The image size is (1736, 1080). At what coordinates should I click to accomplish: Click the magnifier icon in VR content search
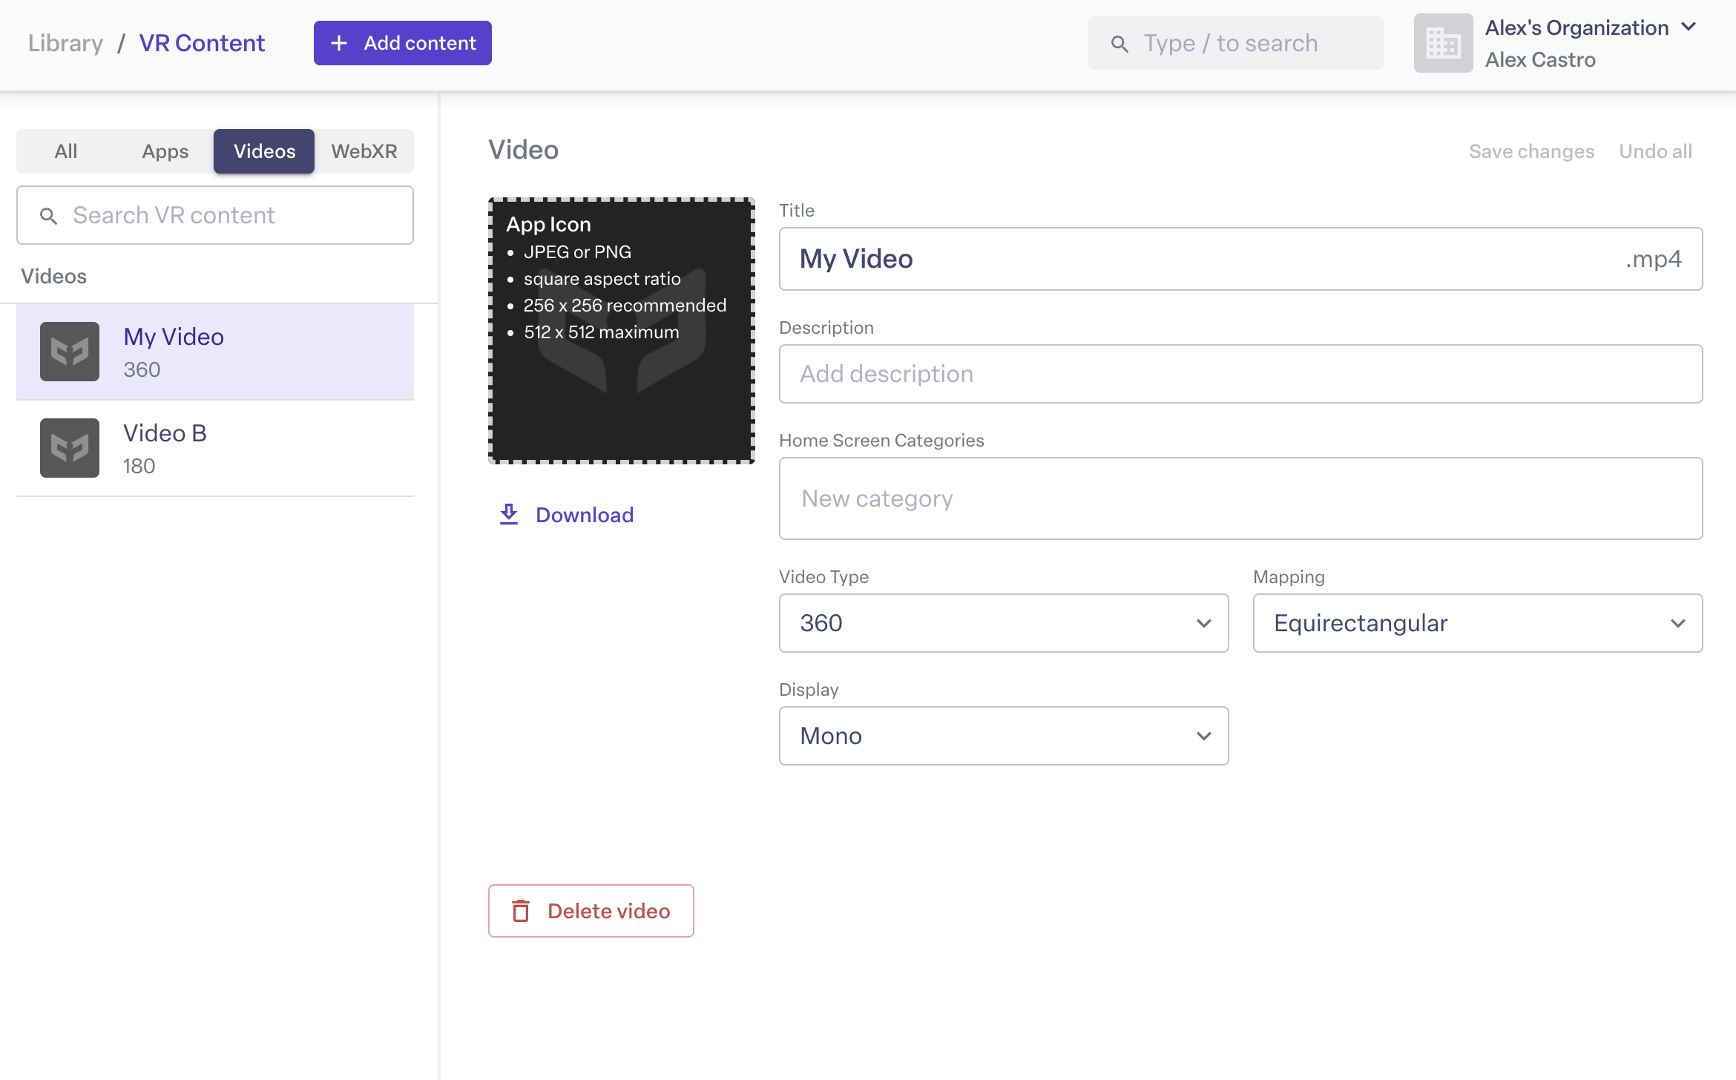(x=48, y=216)
